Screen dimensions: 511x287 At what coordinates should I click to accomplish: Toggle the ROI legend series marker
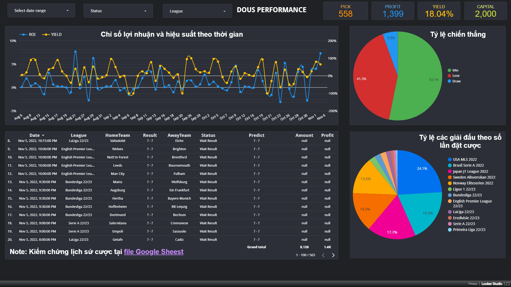tap(24, 35)
